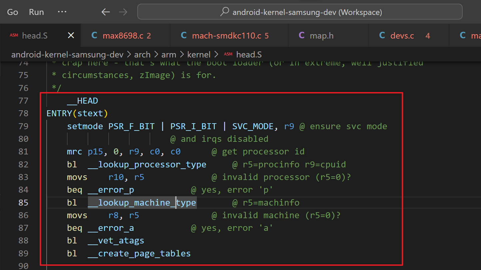Click line number 89 in gutter
The image size is (481, 270).
[x=23, y=254]
